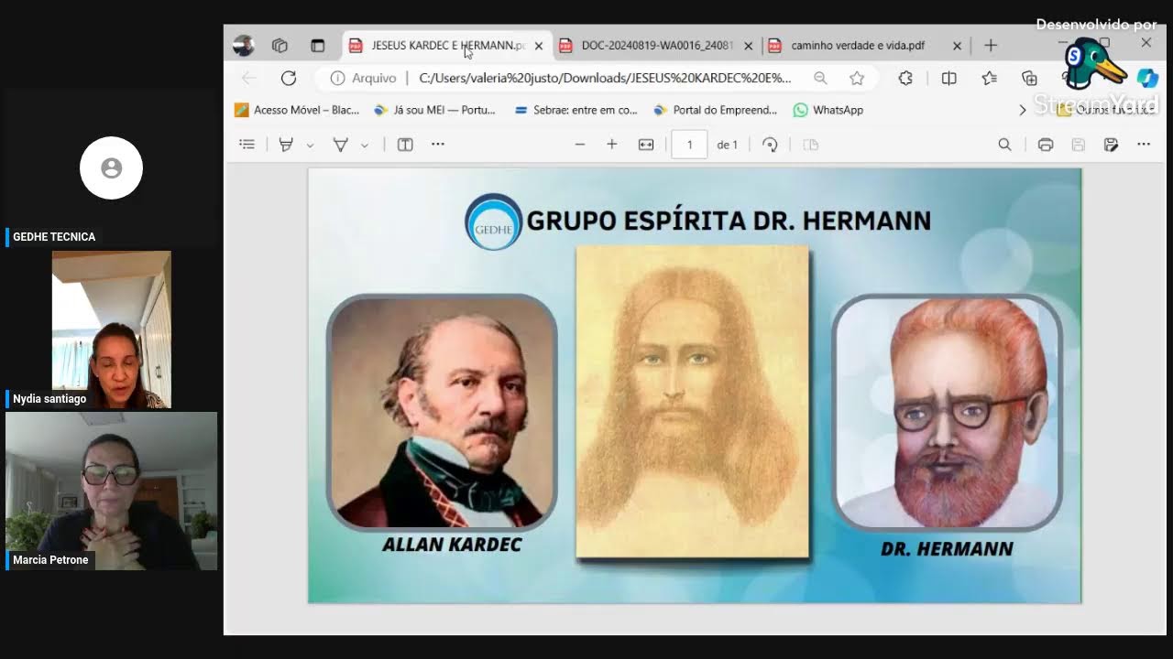Click the Allan Kardec portrait
This screenshot has width=1173, height=659.
[x=442, y=413]
